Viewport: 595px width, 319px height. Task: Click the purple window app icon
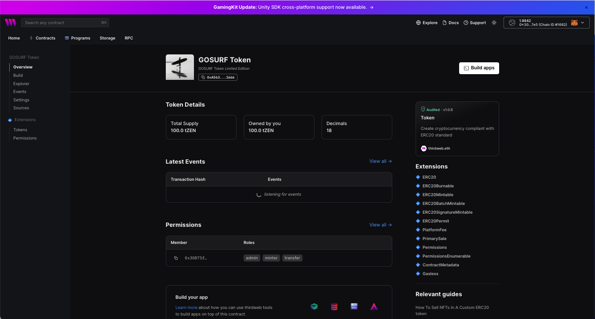(354, 307)
